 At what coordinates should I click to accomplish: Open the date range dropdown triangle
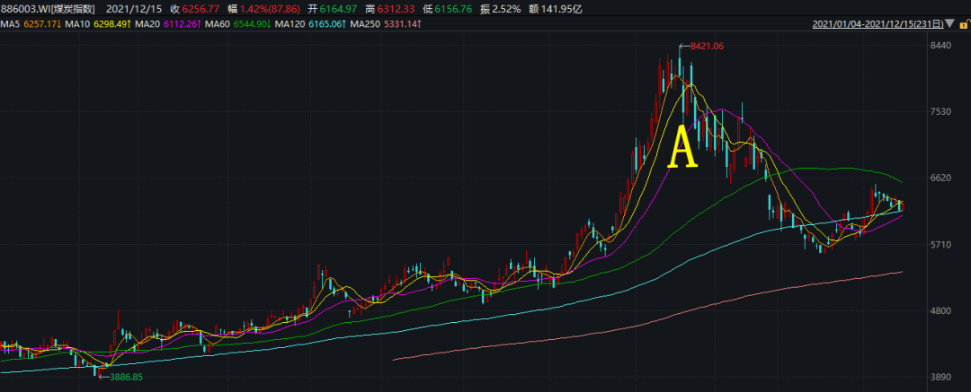click(950, 24)
